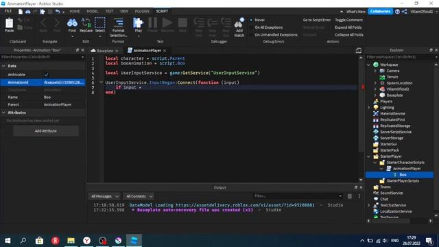The width and height of the screenshot is (439, 247).
Task: Undock the Explorer panel
Action: pos(431,50)
